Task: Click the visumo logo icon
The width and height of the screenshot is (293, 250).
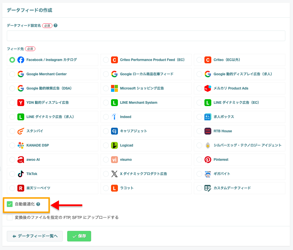Action: [x=114, y=160]
